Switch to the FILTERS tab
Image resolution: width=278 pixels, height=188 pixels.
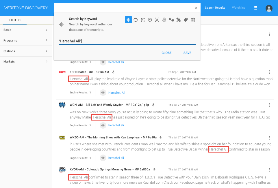coord(15,20)
